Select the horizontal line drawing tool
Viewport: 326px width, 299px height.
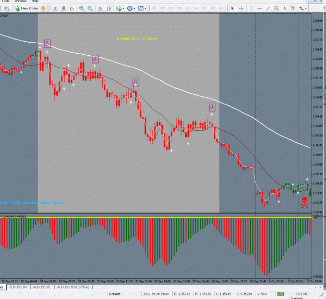coord(260,8)
